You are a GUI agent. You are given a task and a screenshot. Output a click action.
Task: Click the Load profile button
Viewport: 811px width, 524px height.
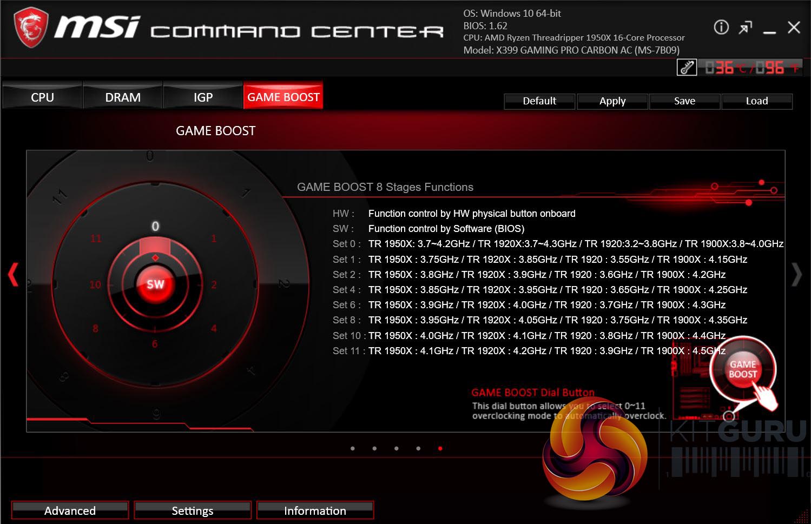[x=757, y=101]
